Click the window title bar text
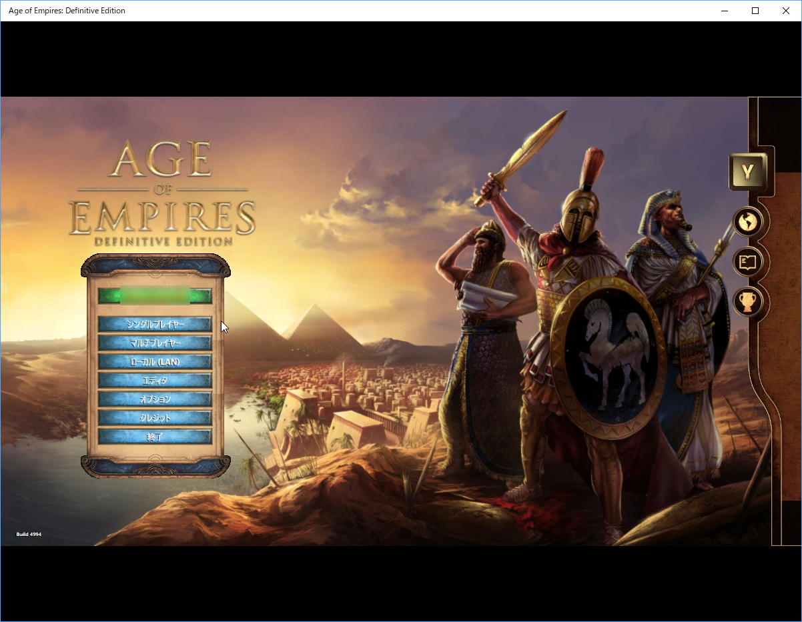This screenshot has height=622, width=802. 66,10
